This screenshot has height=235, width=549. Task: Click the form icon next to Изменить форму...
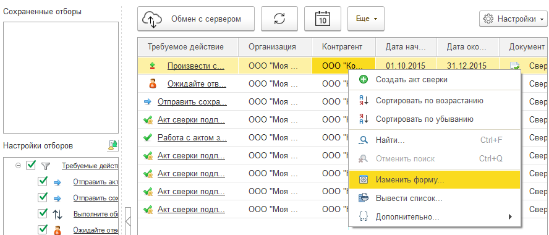pos(364,180)
